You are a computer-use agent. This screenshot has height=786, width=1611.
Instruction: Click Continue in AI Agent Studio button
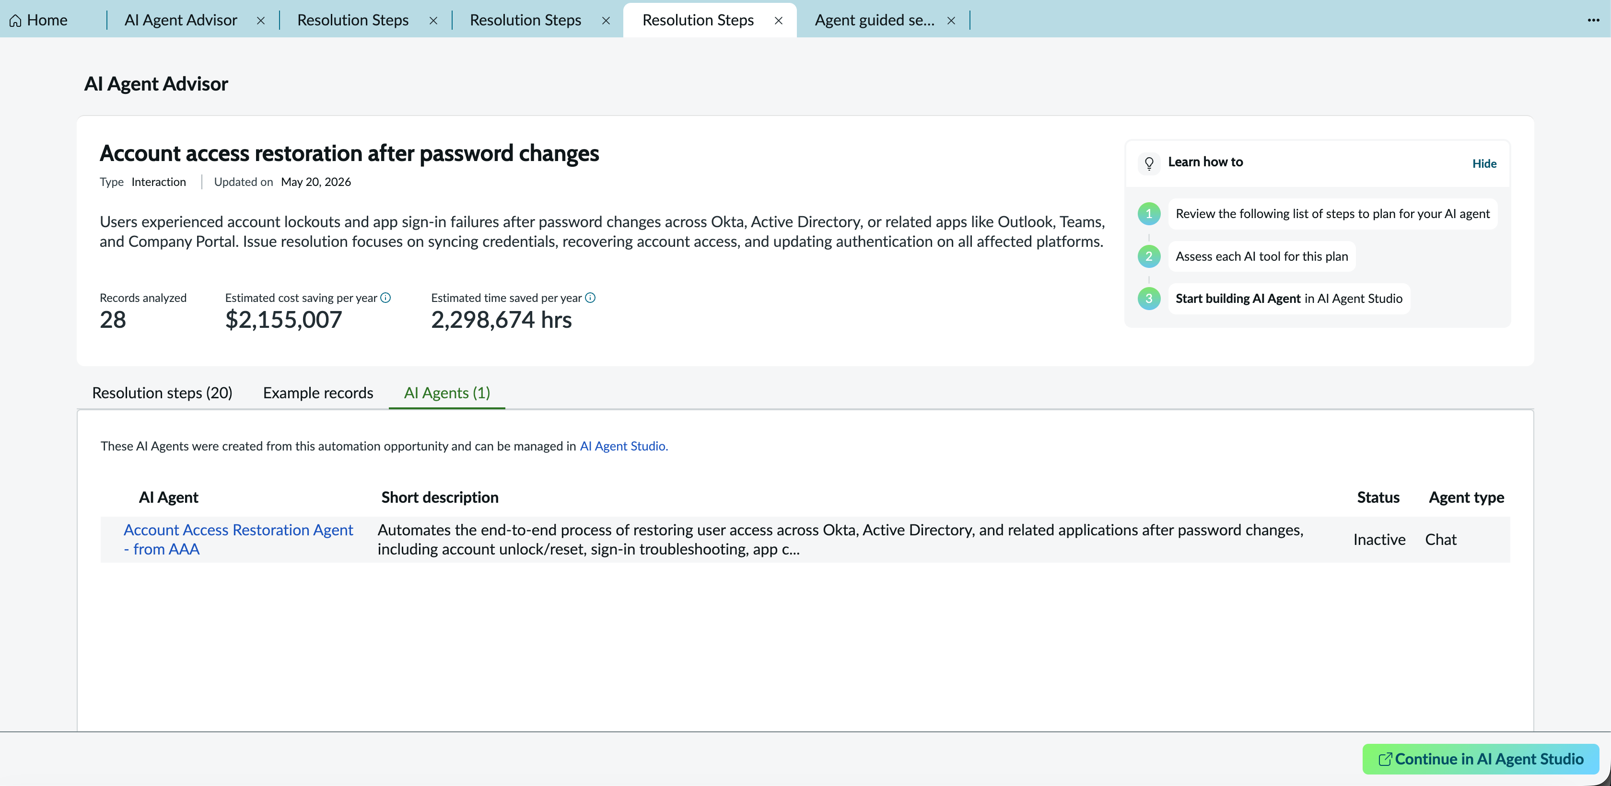pyautogui.click(x=1480, y=759)
